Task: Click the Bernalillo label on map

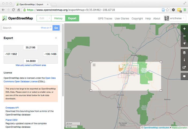Action: pyautogui.click(x=134, y=55)
